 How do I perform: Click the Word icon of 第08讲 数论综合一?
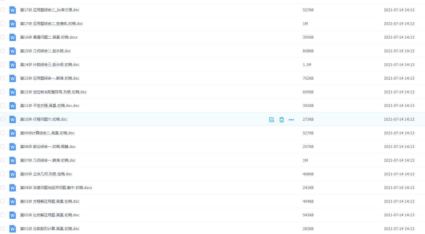tap(12, 147)
